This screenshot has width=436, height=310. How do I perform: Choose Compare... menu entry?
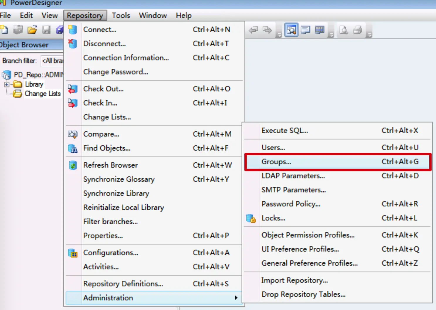click(x=154, y=134)
